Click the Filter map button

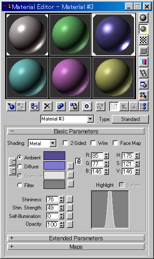(x=70, y=184)
